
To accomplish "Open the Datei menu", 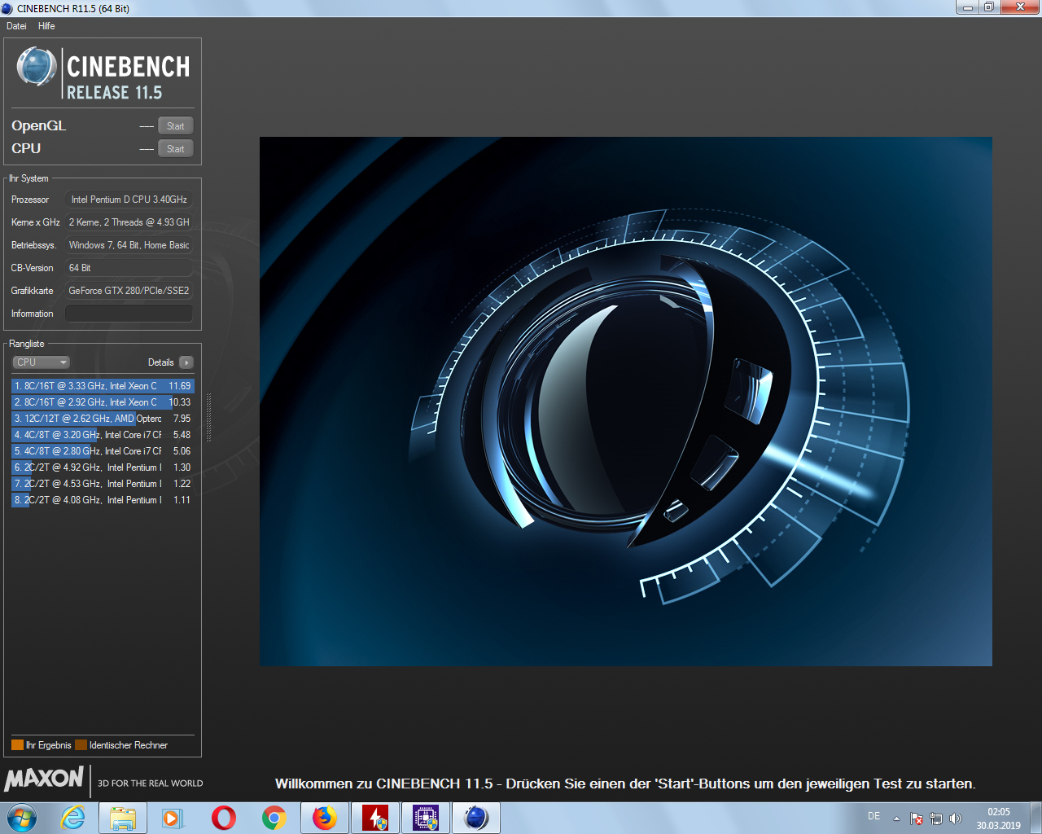I will pos(16,26).
